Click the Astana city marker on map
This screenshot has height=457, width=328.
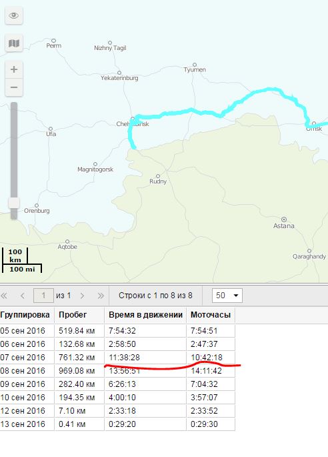coord(284,219)
